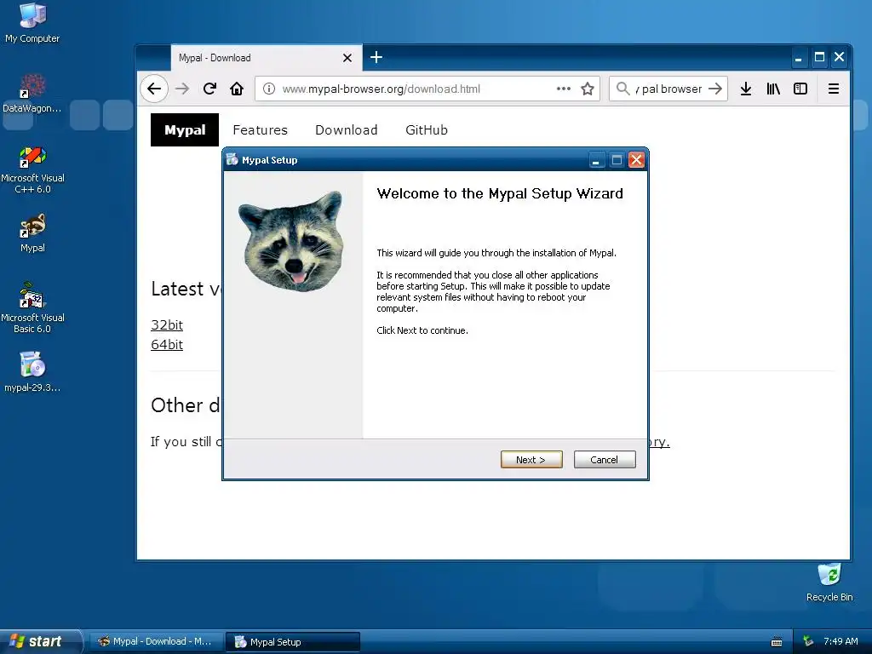
Task: Reload the page with the refresh icon
Action: click(x=209, y=89)
